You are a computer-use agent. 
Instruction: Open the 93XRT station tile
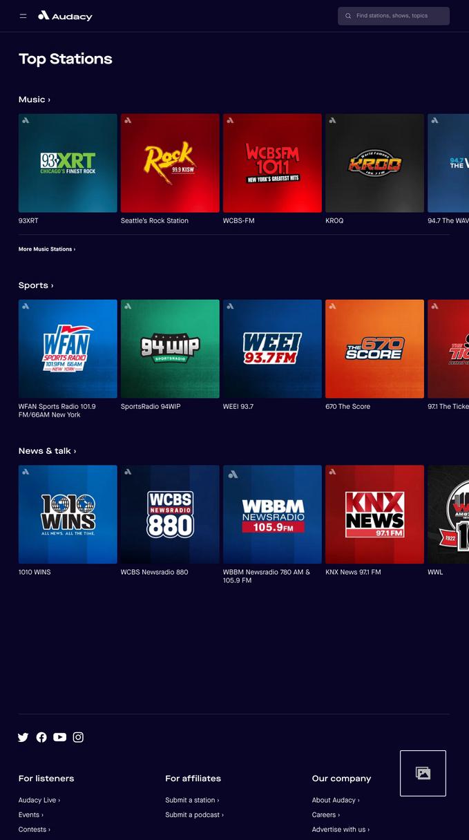click(x=68, y=163)
